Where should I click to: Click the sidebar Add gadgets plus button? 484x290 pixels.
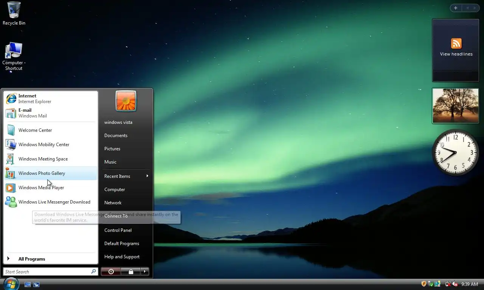coord(456,8)
